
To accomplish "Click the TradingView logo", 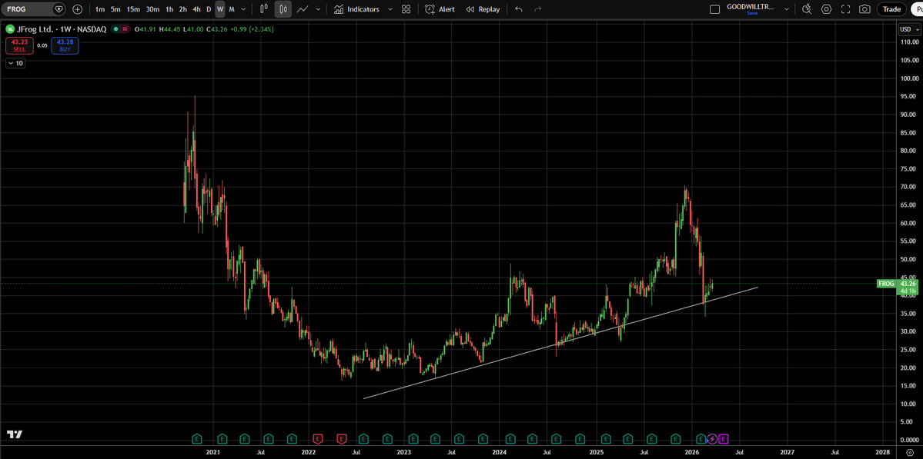I will pyautogui.click(x=15, y=434).
